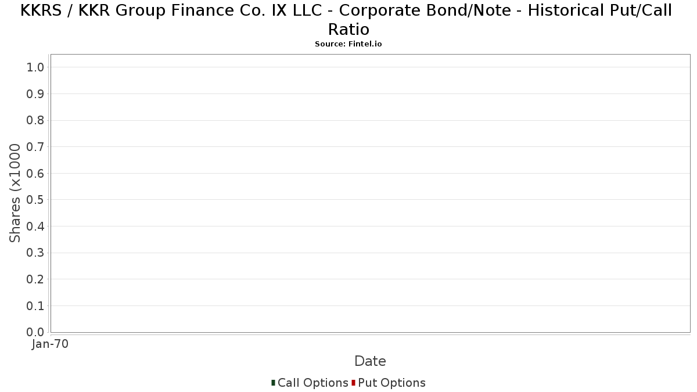Click the 0.2 y-axis tick label

pyautogui.click(x=35, y=279)
